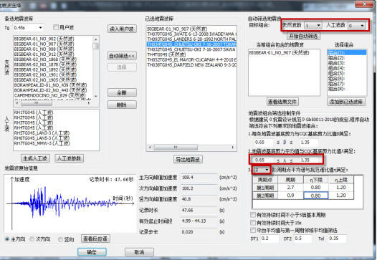This screenshot has width=377, height=260.
Task: Check the 用户波 checkbox
Action: pyautogui.click(x=56, y=27)
